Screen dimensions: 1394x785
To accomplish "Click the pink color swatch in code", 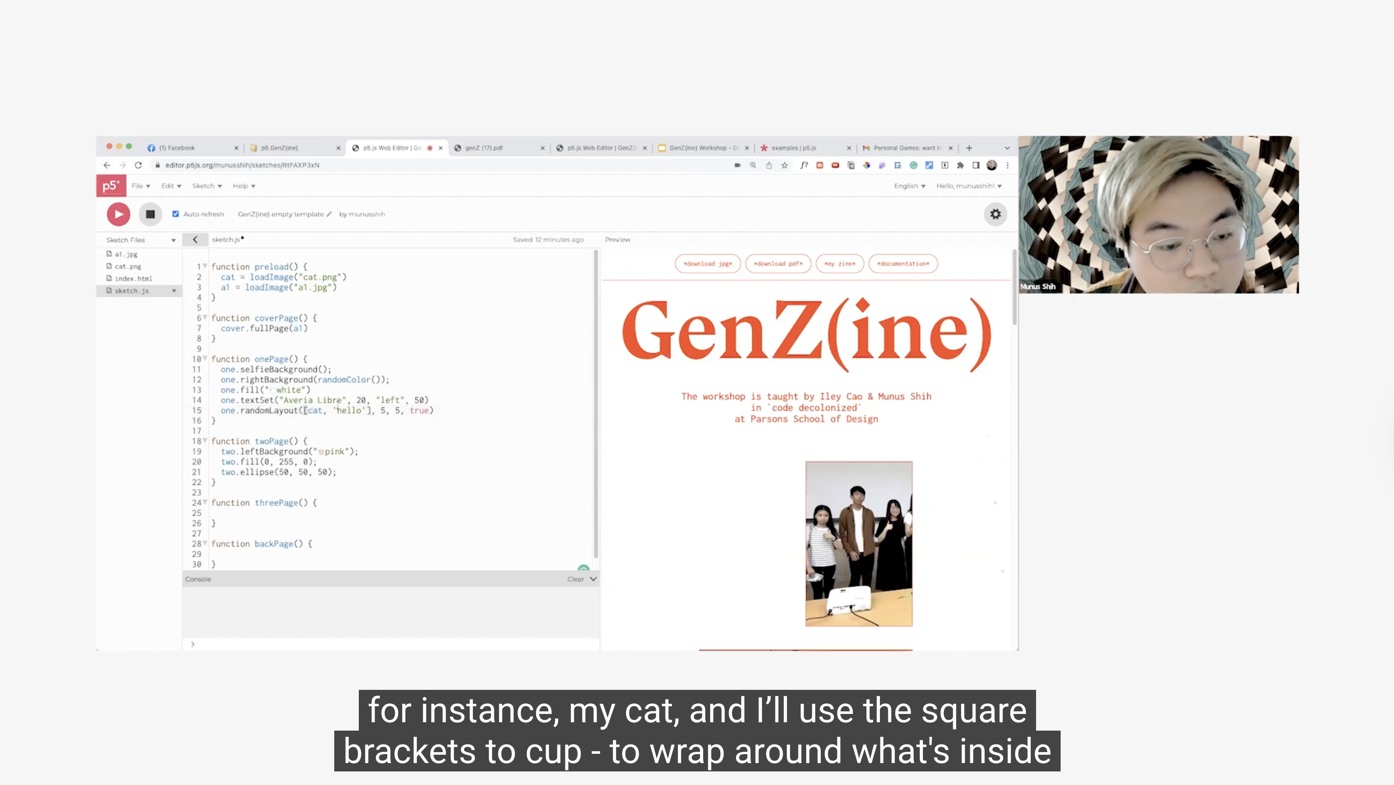I will [321, 452].
